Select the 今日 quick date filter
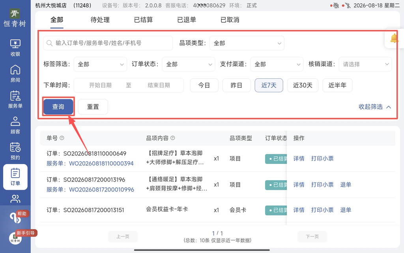This screenshot has width=404, height=253. click(x=204, y=85)
